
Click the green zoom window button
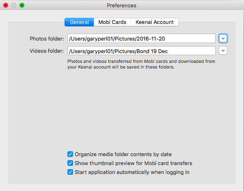22,5
